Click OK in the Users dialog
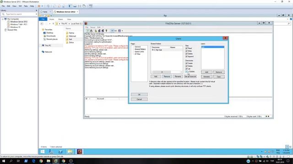This screenshot has height=164, width=293. [x=139, y=95]
